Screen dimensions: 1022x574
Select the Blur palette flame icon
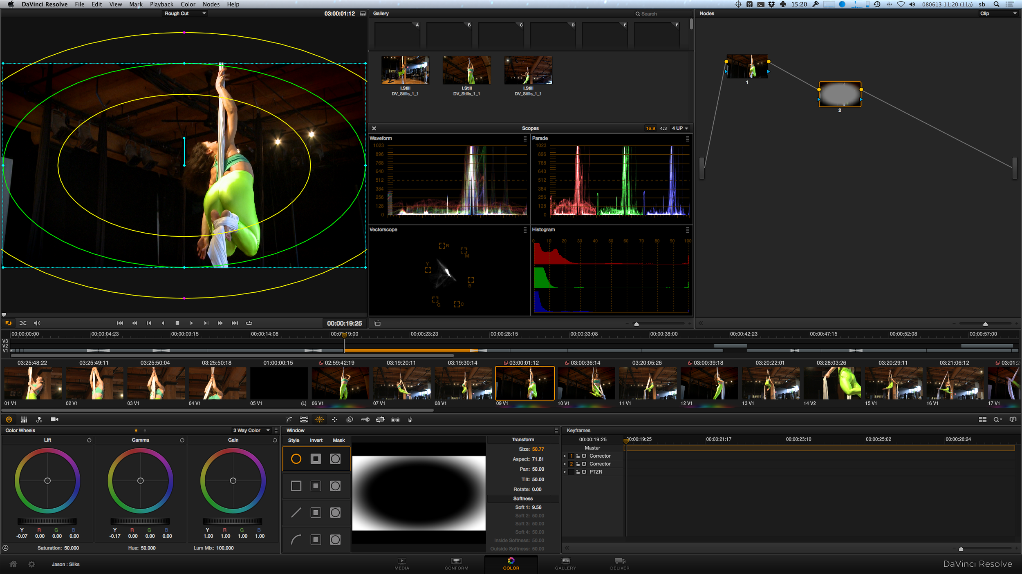tap(410, 419)
